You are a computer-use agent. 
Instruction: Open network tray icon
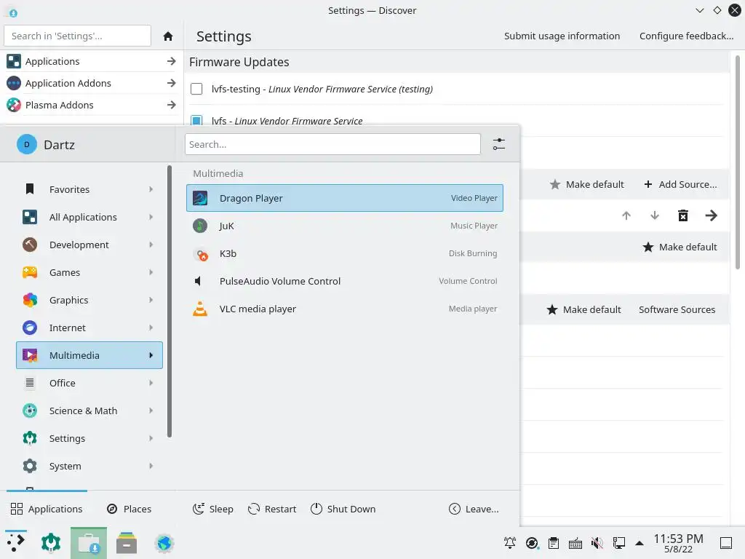(618, 543)
